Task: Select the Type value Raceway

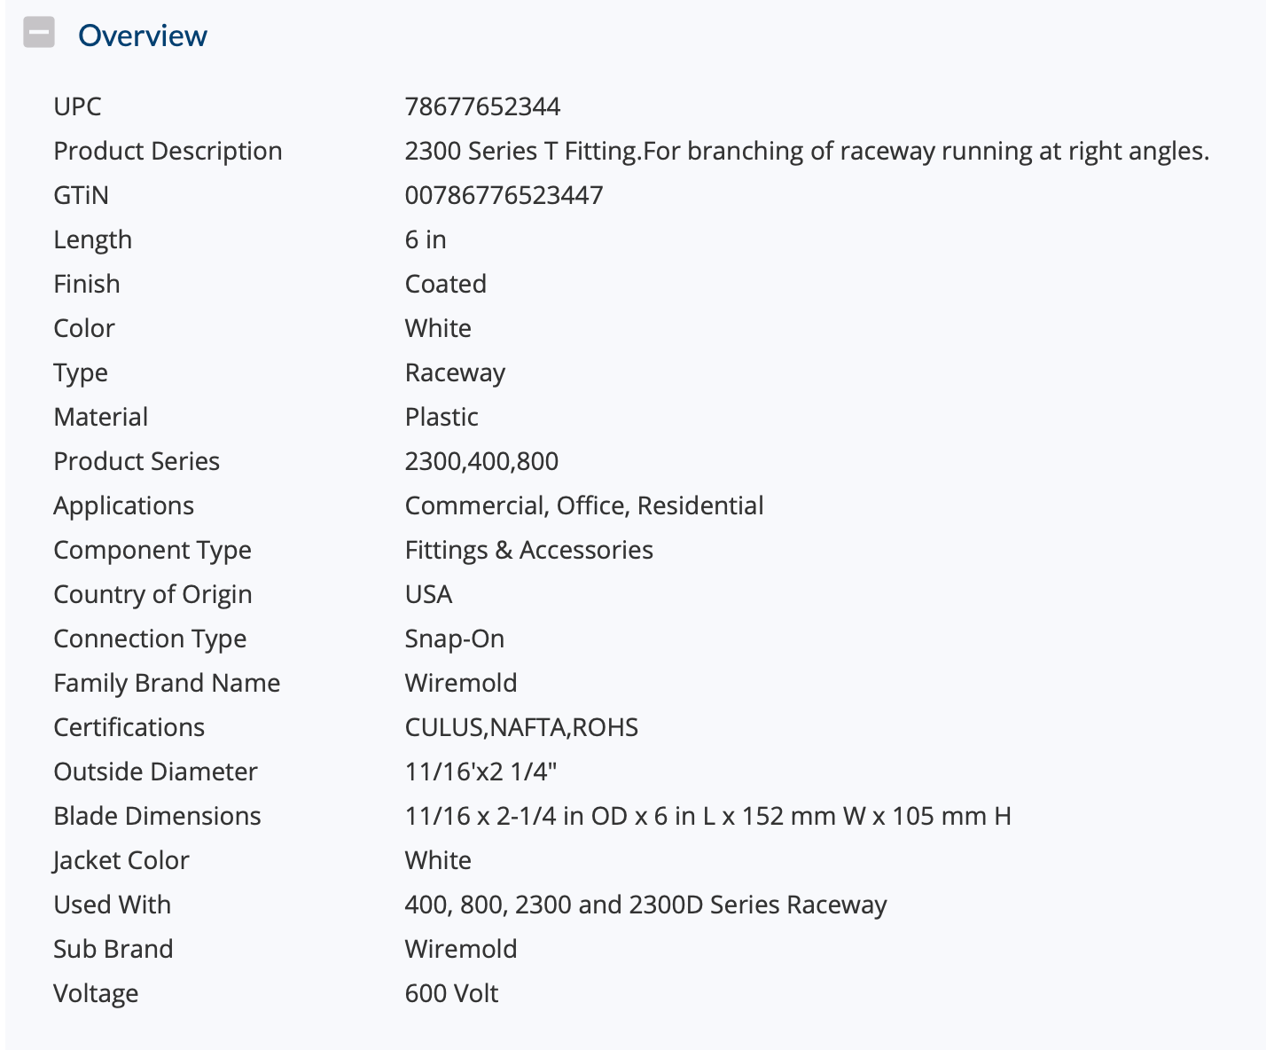Action: (x=455, y=373)
